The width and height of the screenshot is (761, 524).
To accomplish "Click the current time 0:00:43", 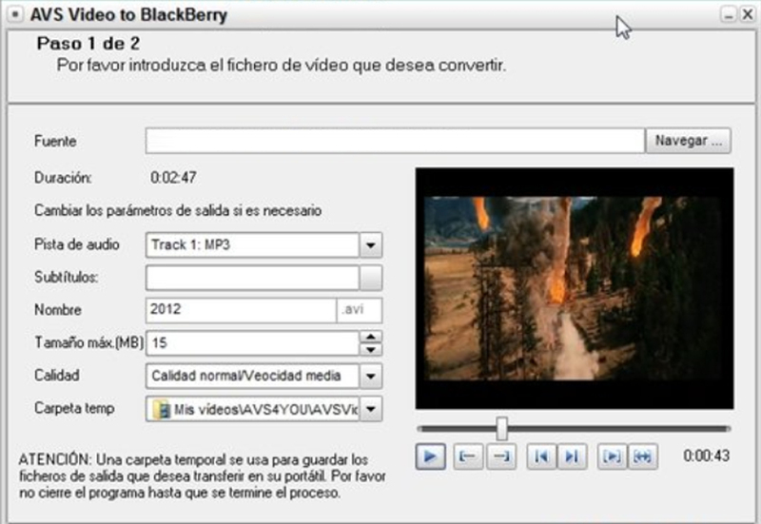I will coord(706,456).
